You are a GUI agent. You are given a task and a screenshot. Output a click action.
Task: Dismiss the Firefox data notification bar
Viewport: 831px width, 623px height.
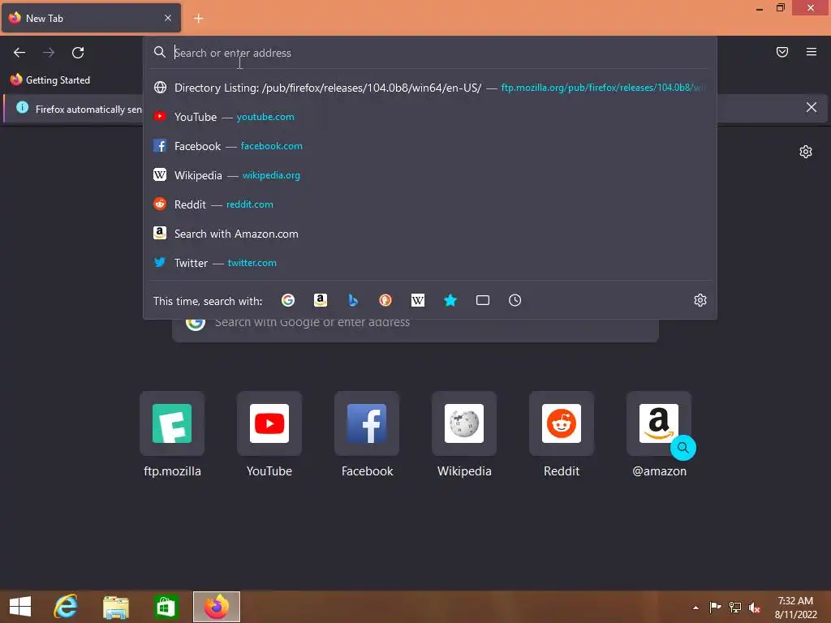(x=811, y=108)
